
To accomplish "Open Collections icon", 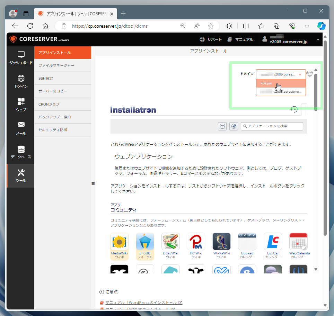I will 276,26.
